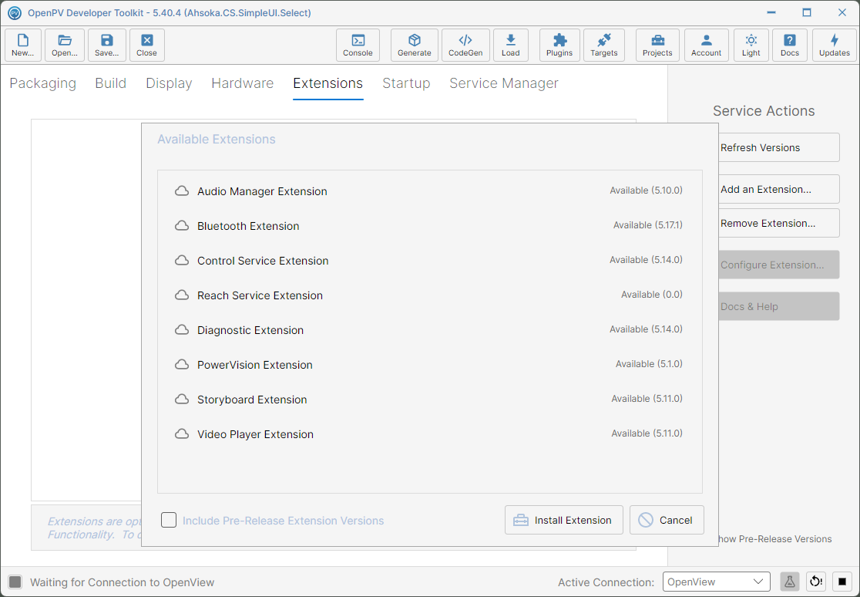
Task: Click the Generate package icon
Action: tap(415, 45)
